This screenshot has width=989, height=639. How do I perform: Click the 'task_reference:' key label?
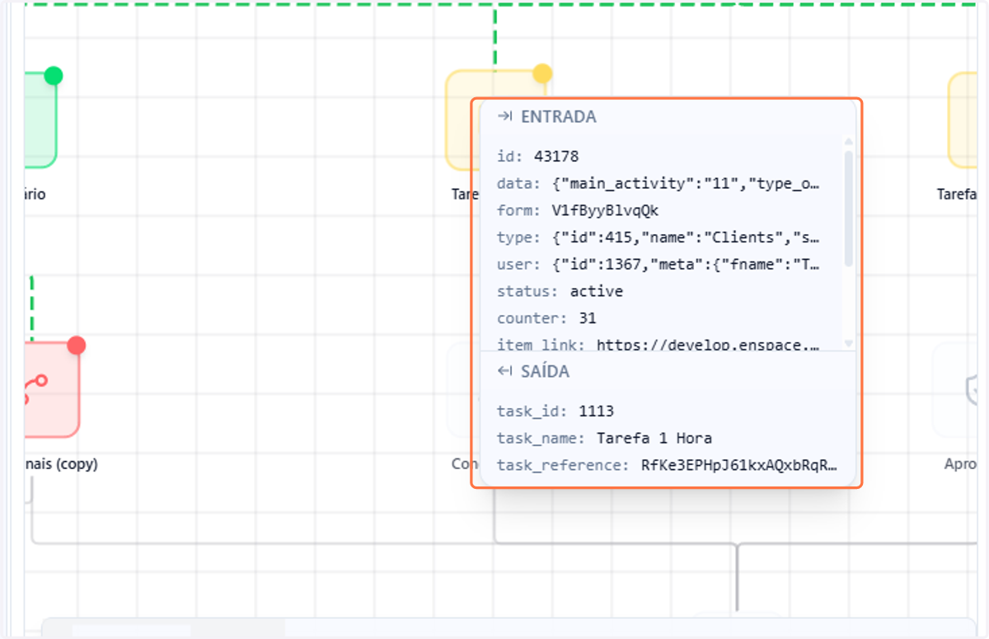[564, 465]
